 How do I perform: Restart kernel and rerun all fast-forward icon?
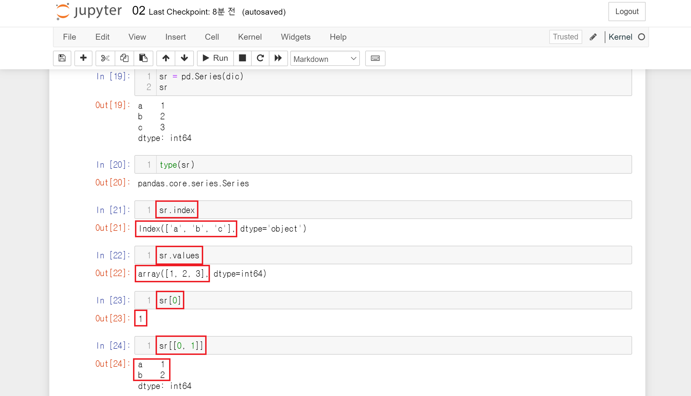pos(278,58)
